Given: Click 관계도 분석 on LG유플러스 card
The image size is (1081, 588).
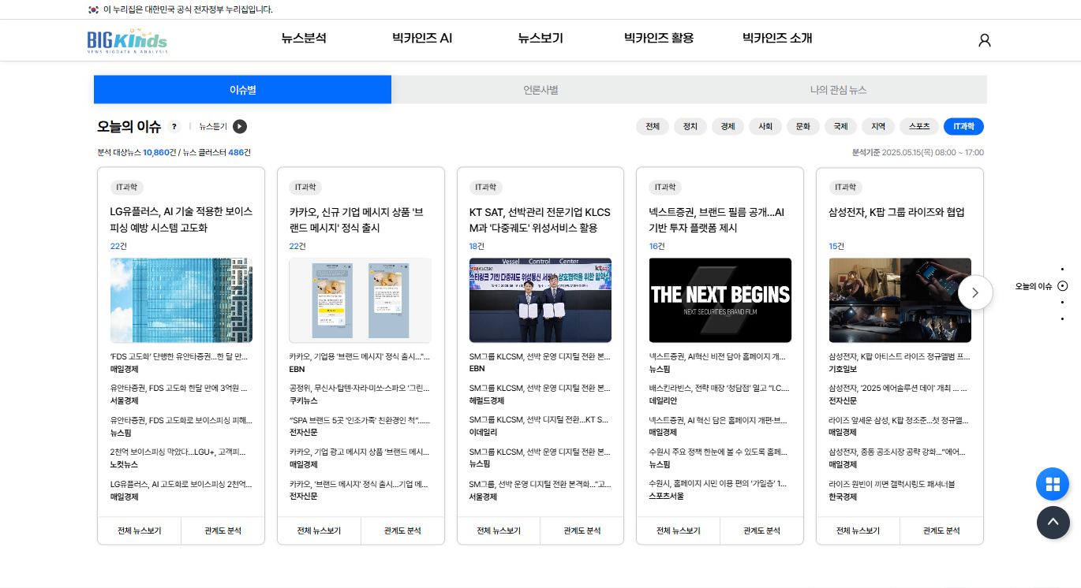Looking at the screenshot, I should pos(223,530).
